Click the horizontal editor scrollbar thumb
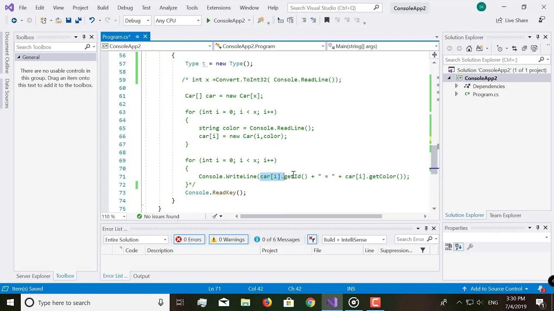Screen dimensions: 554x311 click(x=311, y=216)
